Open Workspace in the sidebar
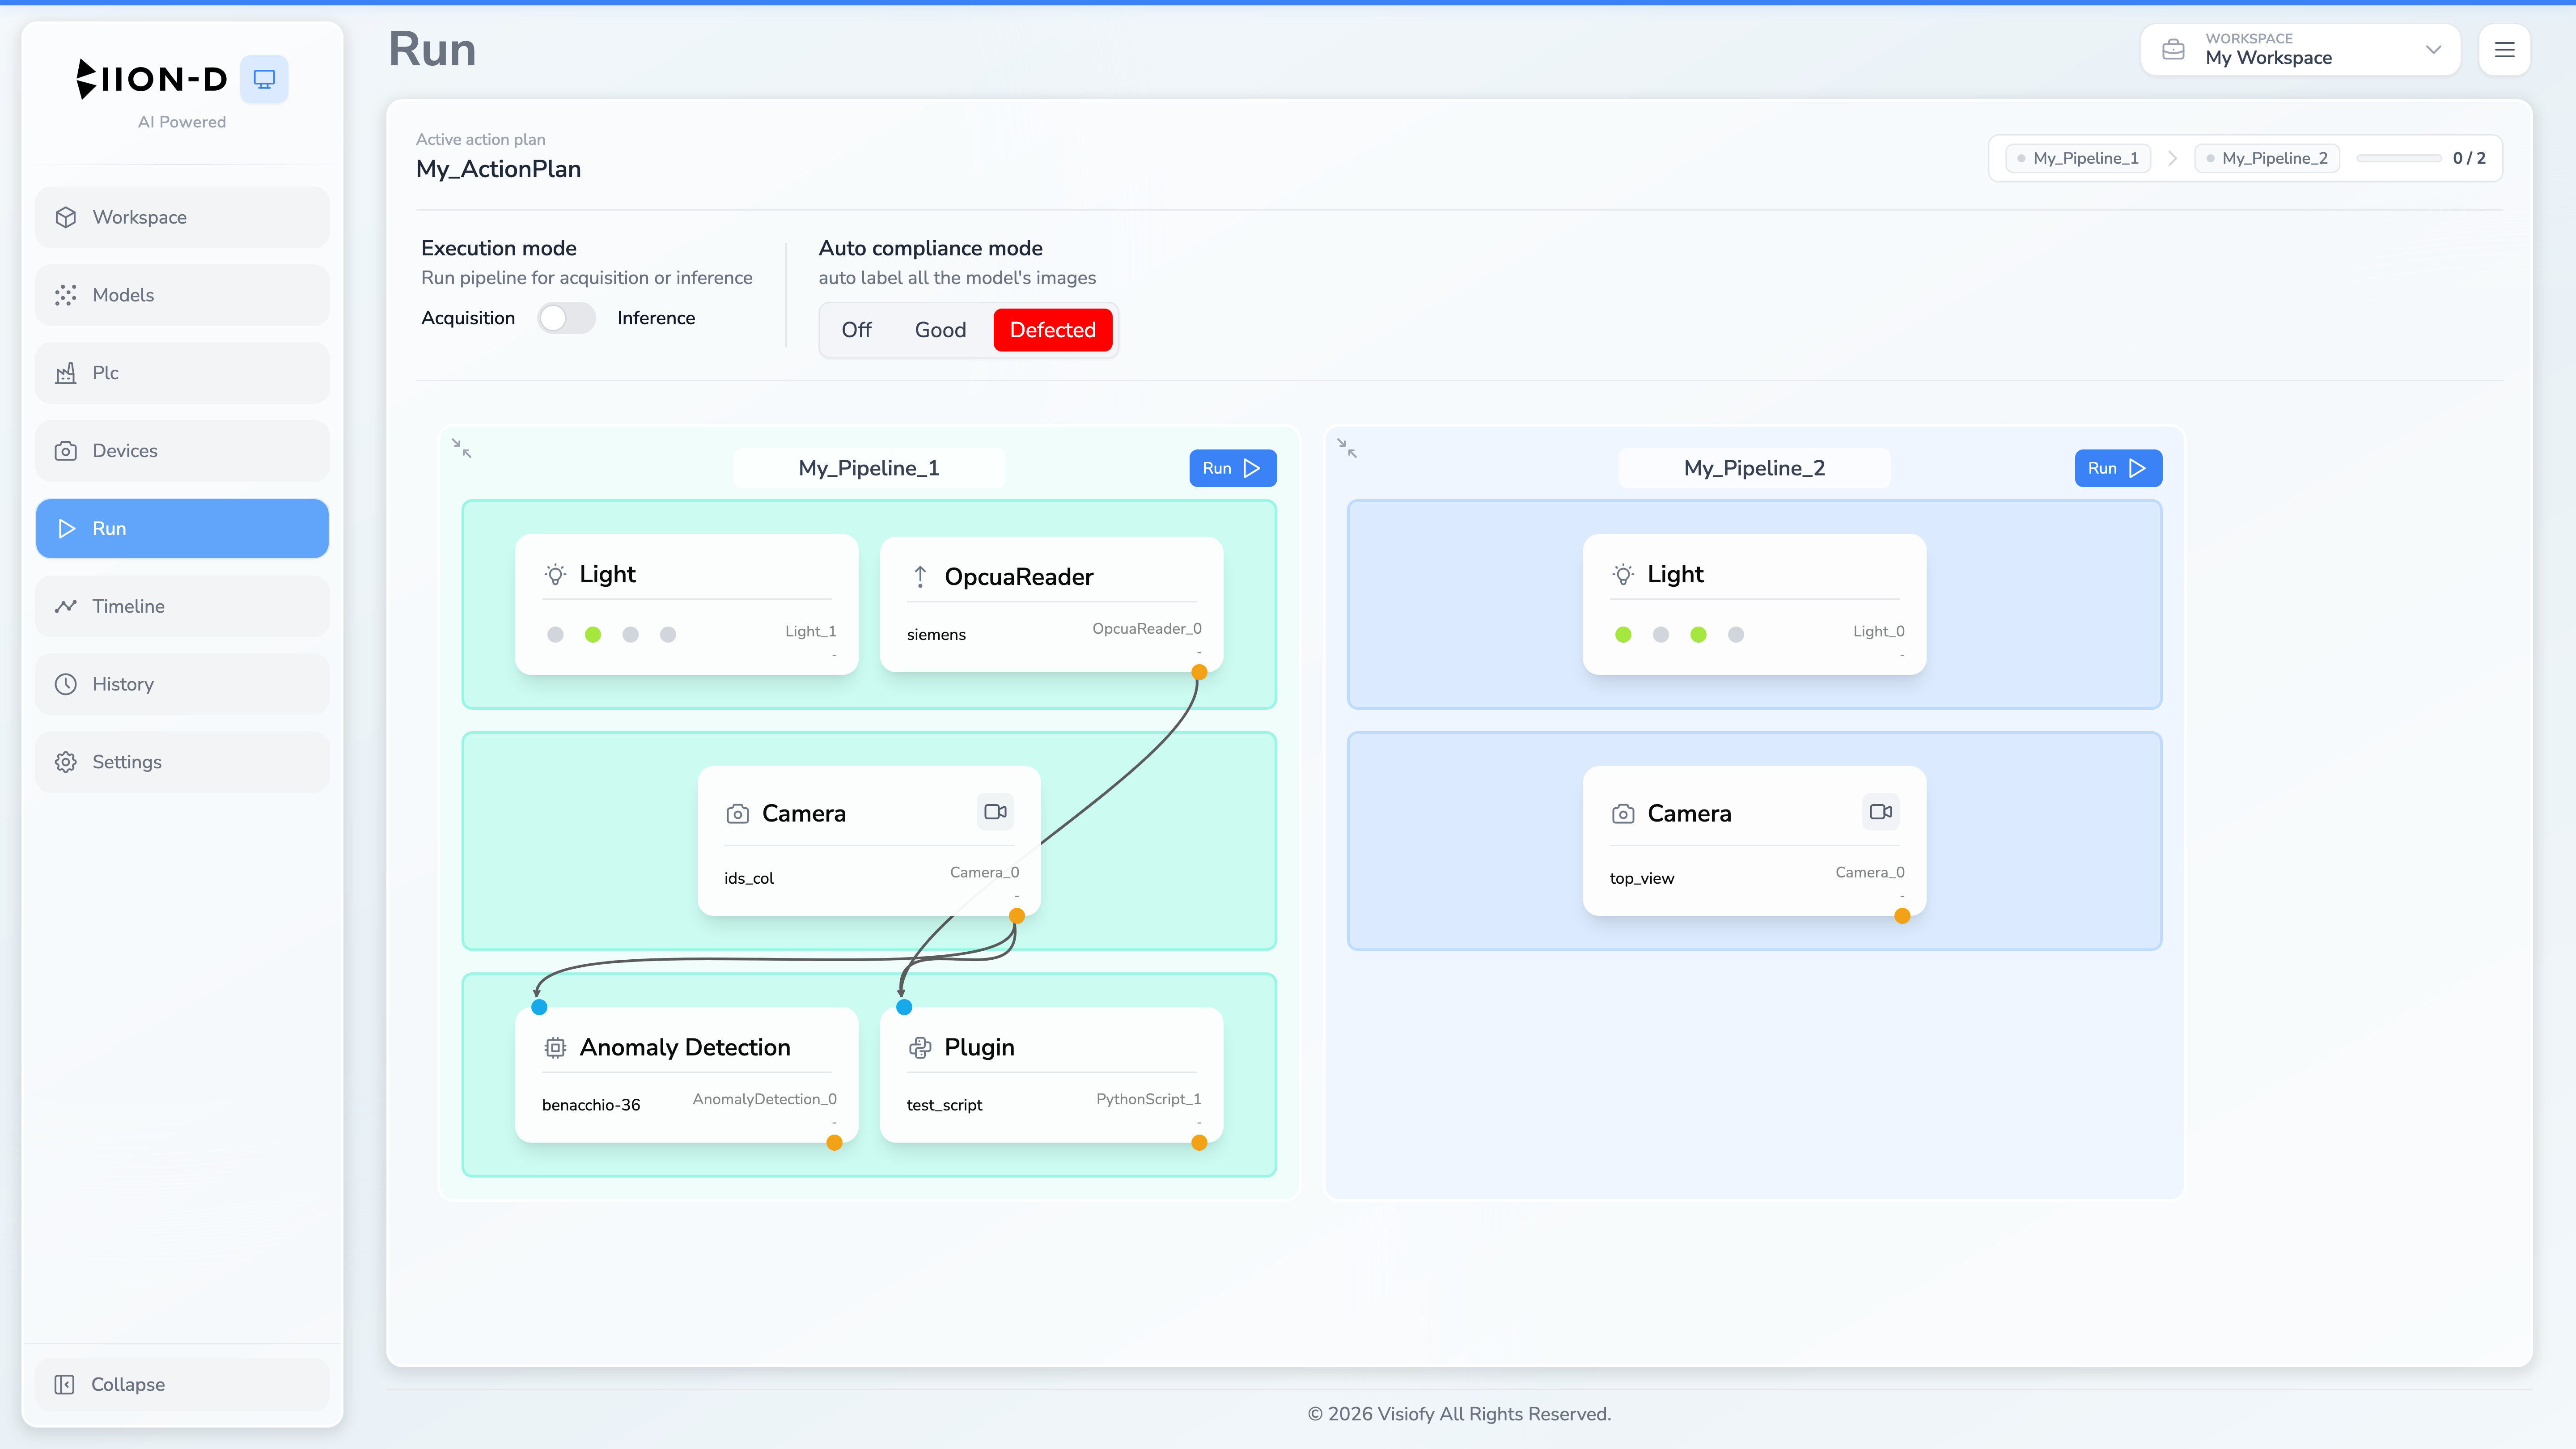The height and width of the screenshot is (1449, 2576). tap(182, 217)
